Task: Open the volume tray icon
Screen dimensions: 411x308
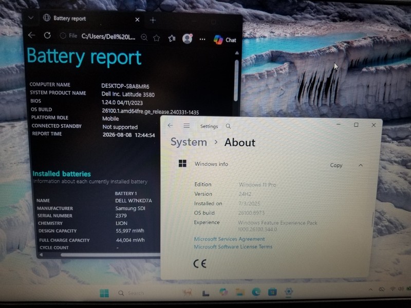Action: 401,288
